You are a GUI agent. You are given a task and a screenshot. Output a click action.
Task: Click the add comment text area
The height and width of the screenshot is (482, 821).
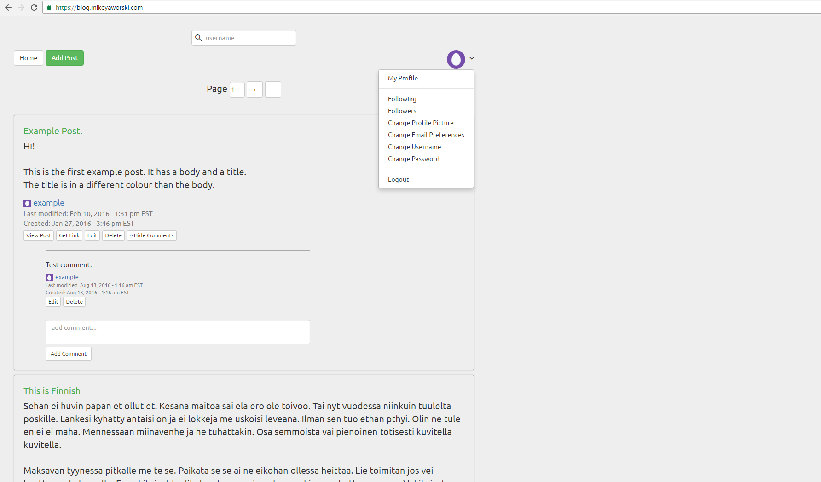tap(178, 332)
